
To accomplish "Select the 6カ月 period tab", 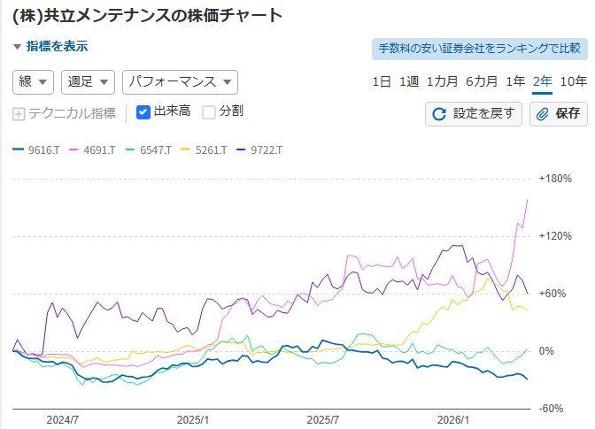I will click(482, 81).
